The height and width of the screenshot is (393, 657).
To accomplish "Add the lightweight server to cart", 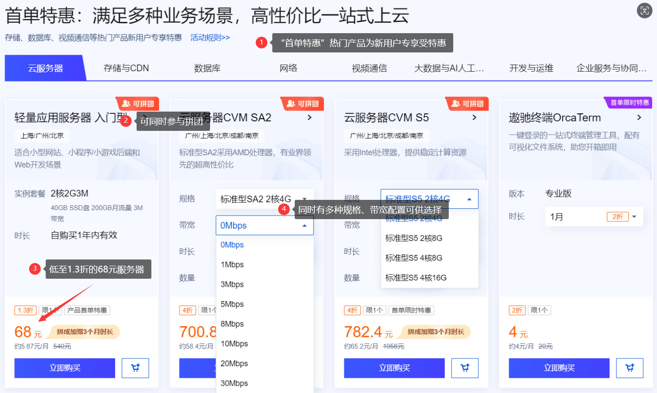I will [135, 368].
